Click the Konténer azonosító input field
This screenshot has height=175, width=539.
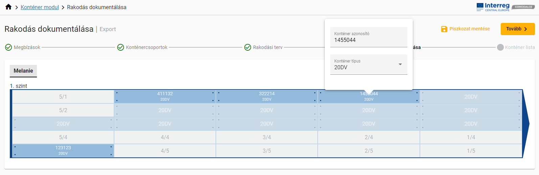tap(368, 40)
